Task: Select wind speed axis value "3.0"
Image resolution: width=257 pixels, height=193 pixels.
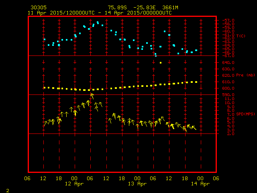Action: (230, 130)
